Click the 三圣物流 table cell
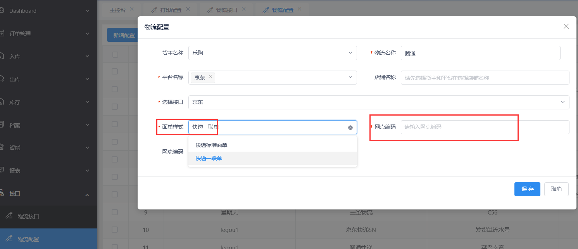Image resolution: width=578 pixels, height=249 pixels. [361, 213]
